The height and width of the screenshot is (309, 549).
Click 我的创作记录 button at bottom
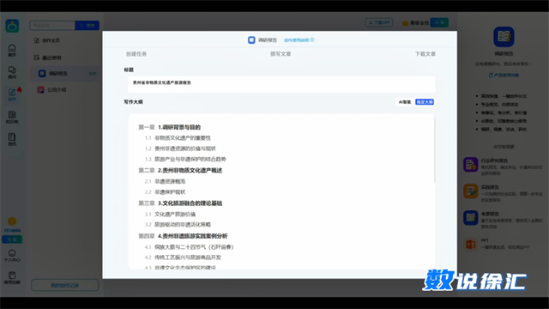pos(65,285)
